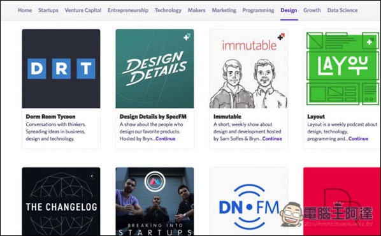Open the Design Details cover art

[x=155, y=69]
